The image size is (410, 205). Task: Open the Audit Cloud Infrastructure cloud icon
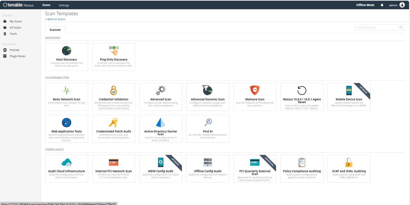[x=67, y=162]
